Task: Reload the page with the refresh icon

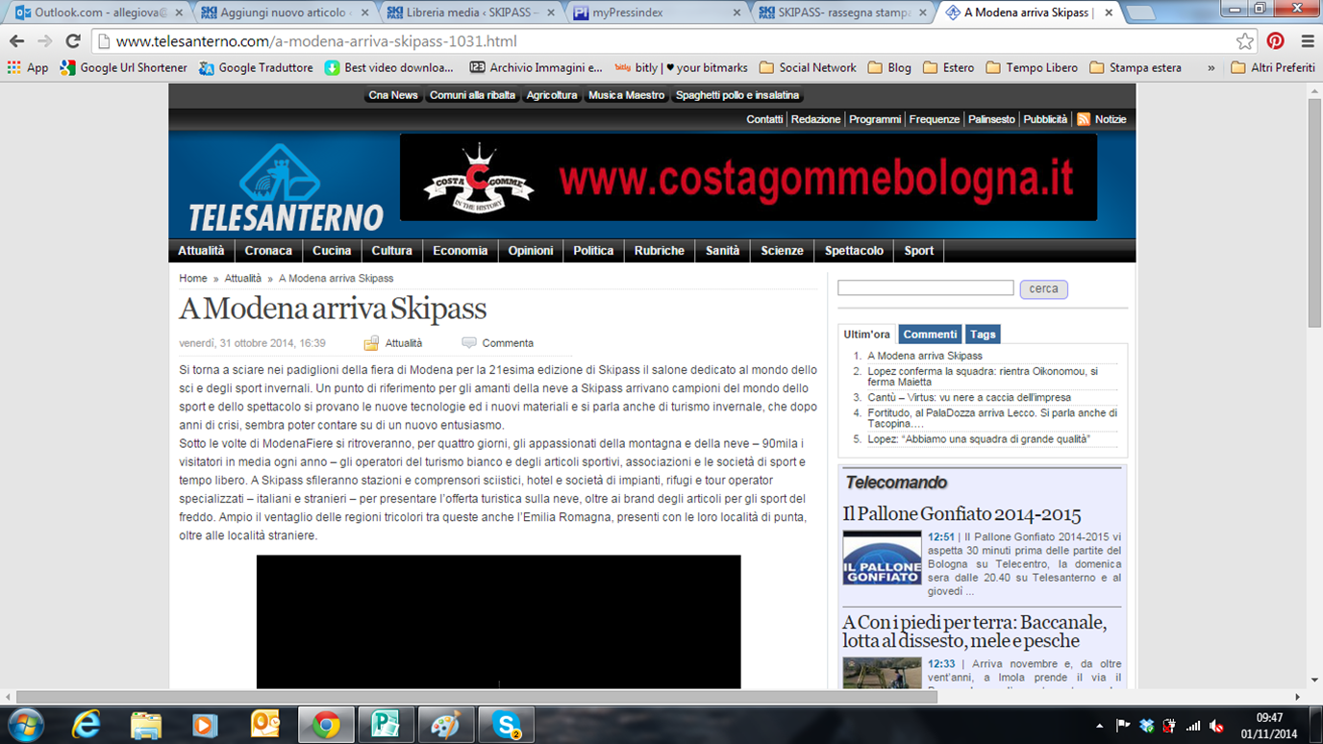Action: 73,41
